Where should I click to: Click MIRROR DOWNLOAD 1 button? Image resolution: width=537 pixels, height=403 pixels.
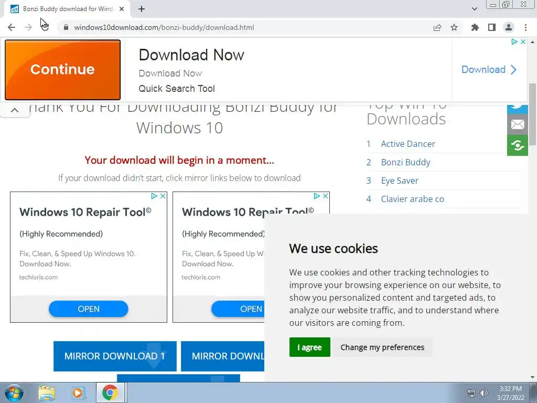coord(115,356)
